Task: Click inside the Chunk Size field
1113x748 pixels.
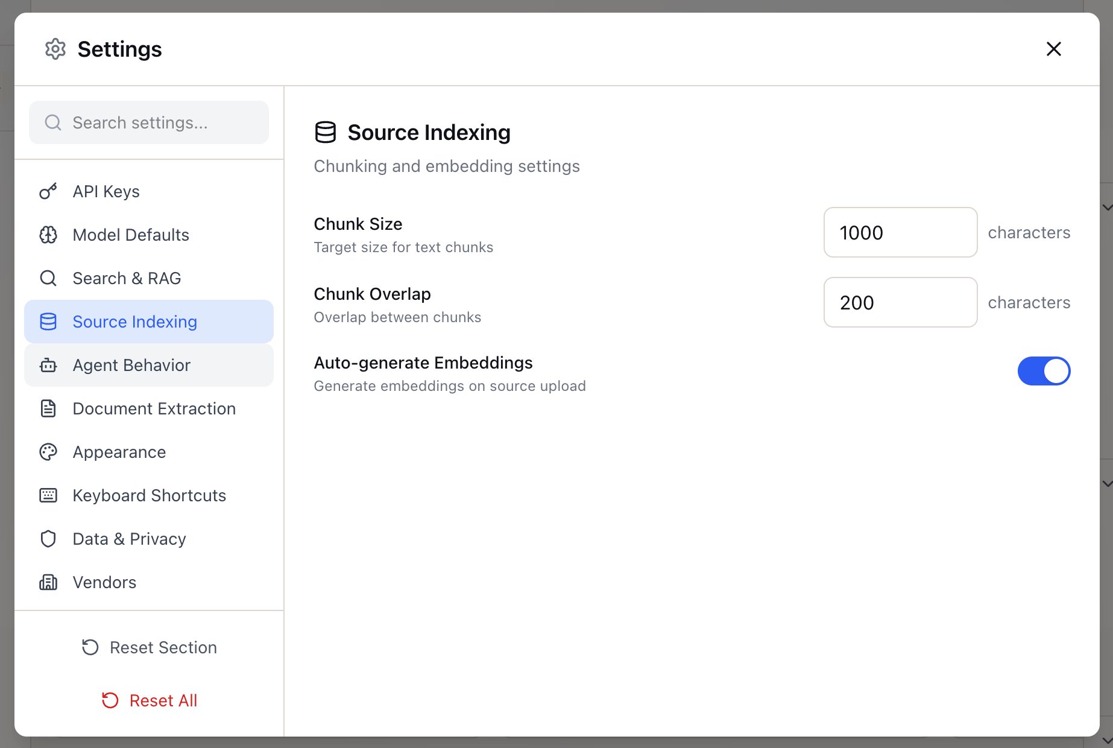Action: tap(900, 232)
